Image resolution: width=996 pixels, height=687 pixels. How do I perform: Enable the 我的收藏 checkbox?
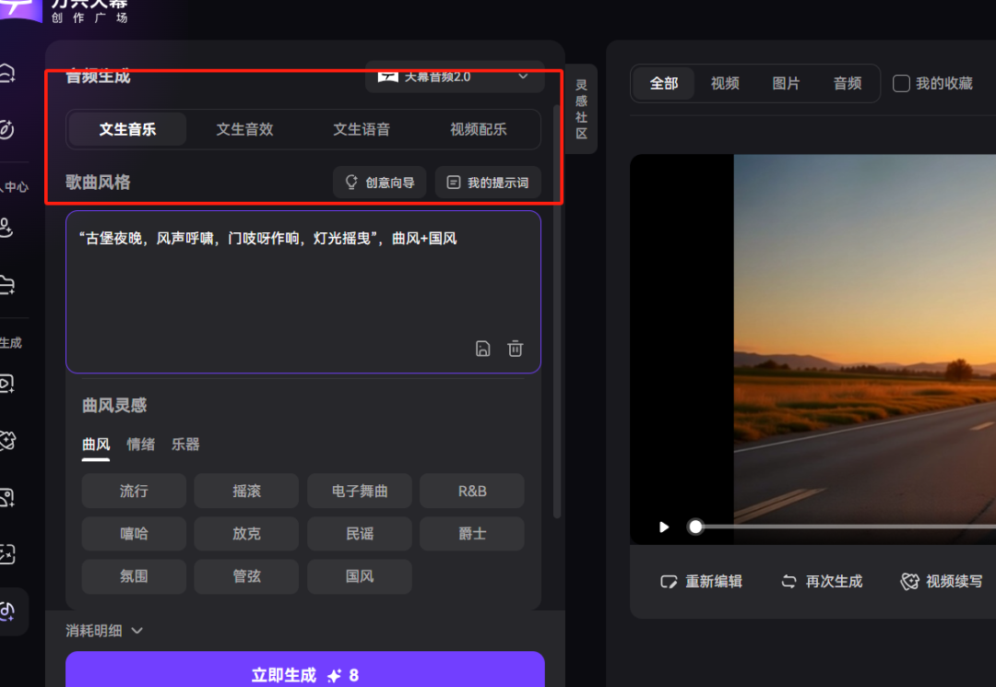(x=901, y=83)
